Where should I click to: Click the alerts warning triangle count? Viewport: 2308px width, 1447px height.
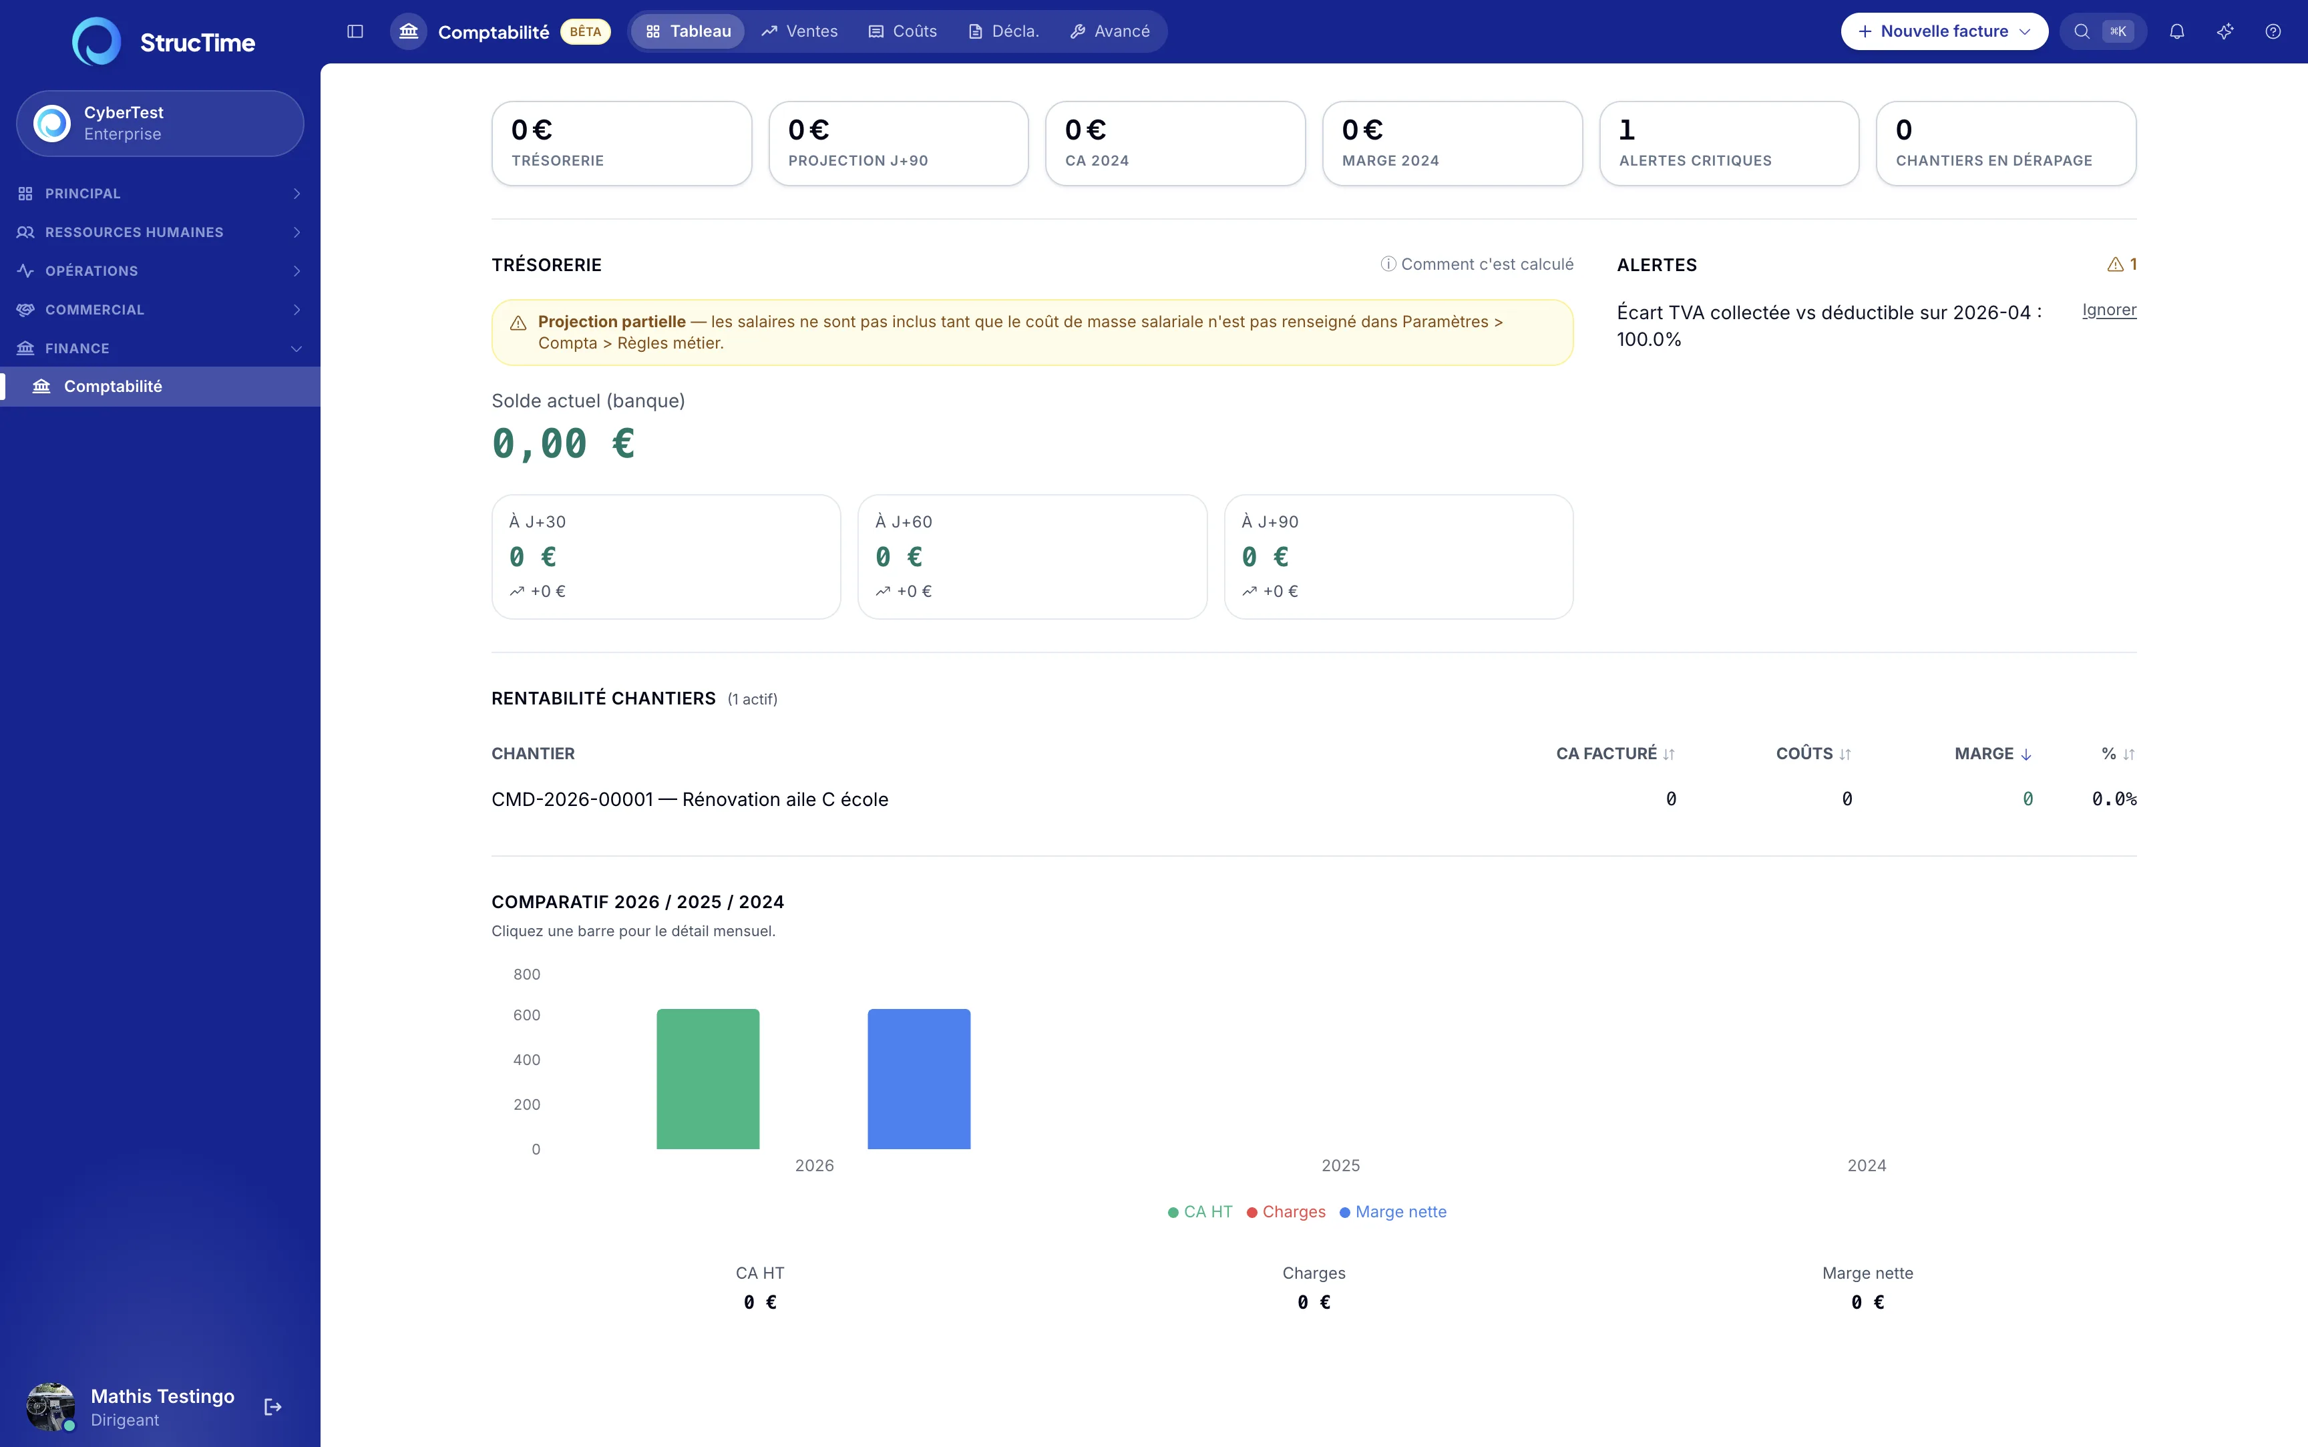tap(2122, 264)
